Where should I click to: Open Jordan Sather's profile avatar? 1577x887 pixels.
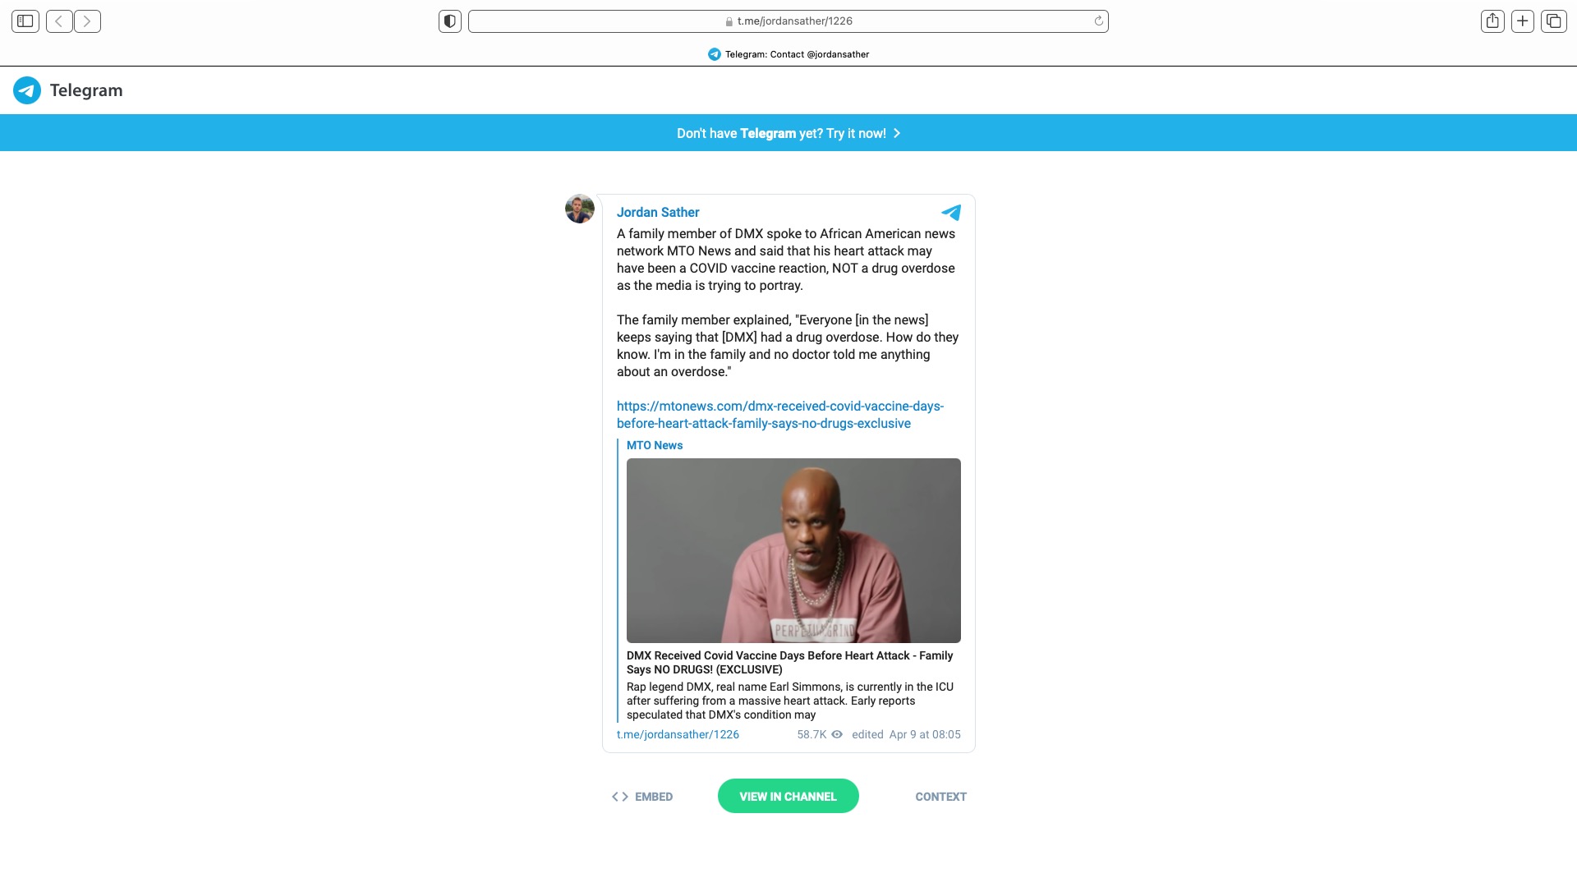click(580, 209)
